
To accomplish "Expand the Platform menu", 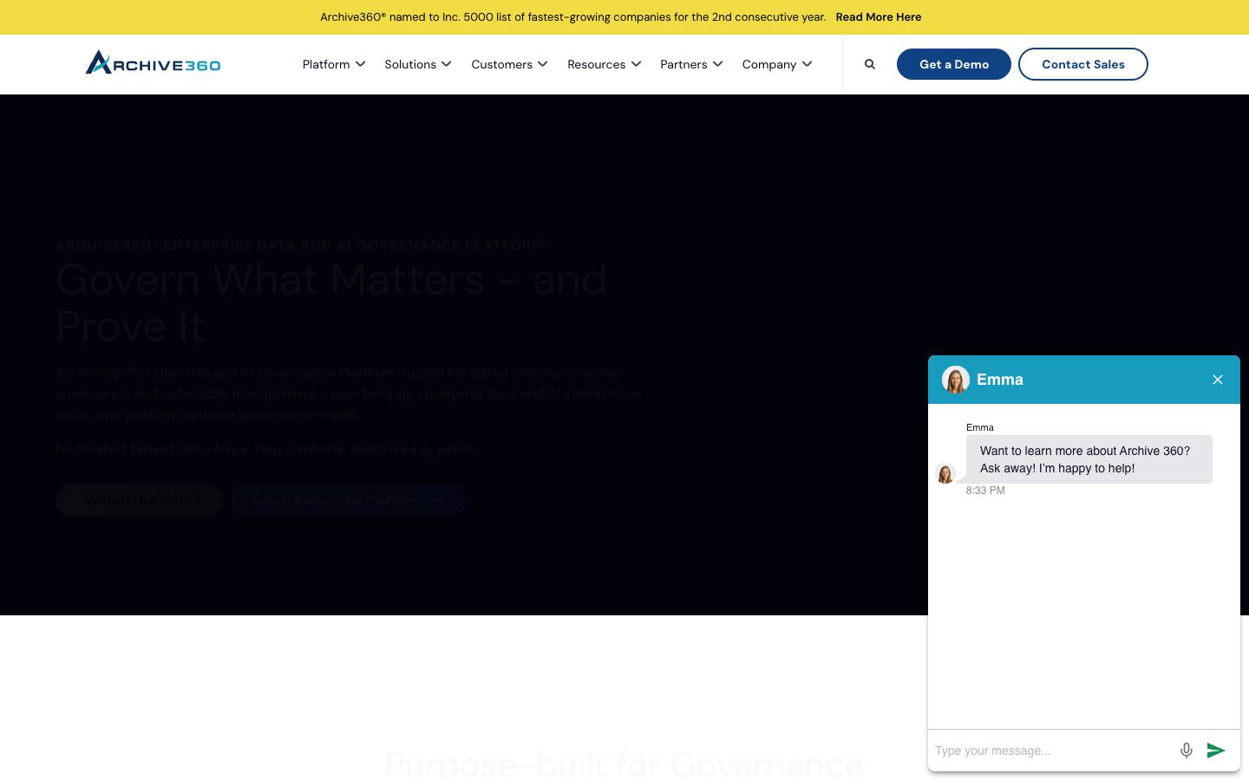I will pos(334,64).
